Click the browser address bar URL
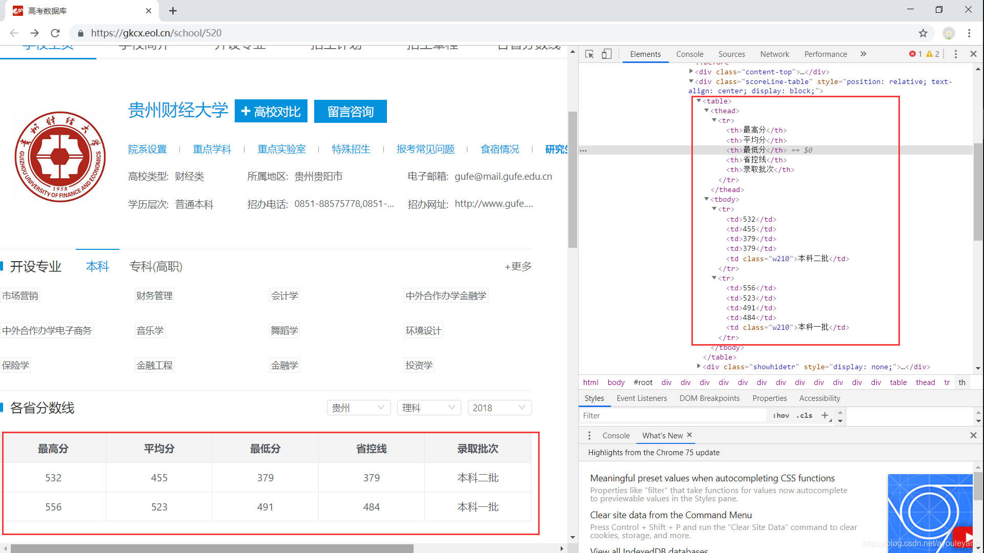 [x=156, y=33]
